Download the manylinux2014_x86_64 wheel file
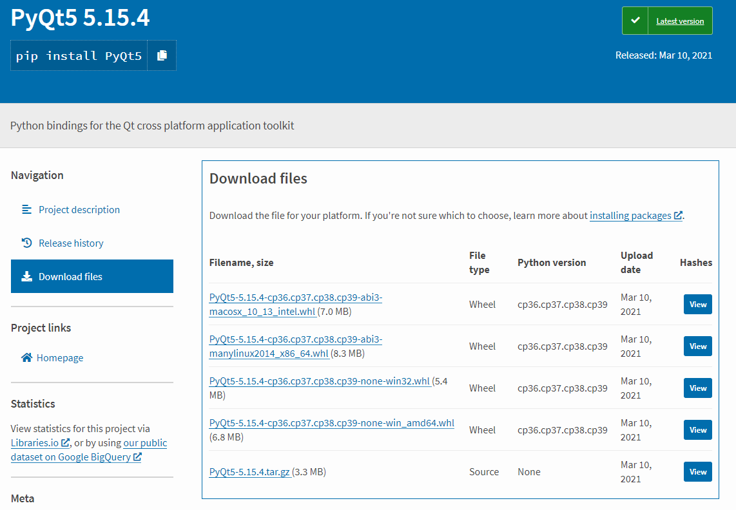This screenshot has width=736, height=510. [x=296, y=346]
